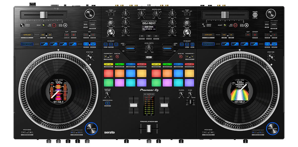Halve the loop with left deck 1/2X
The width and height of the screenshot is (298, 147).
point(43,35)
